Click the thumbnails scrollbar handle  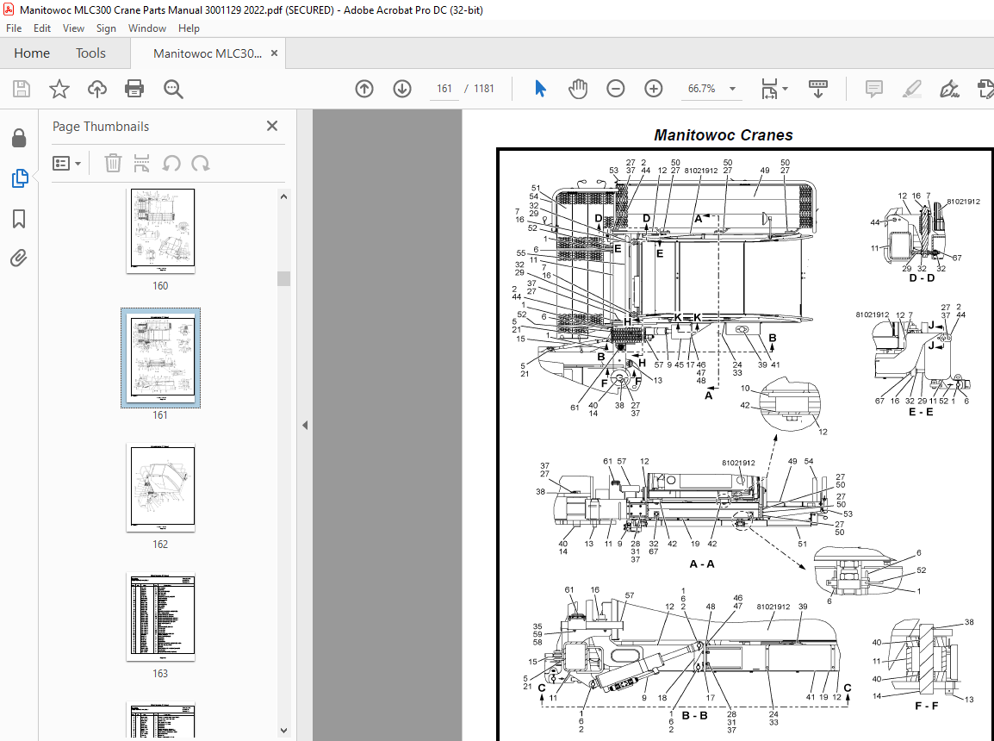283,278
